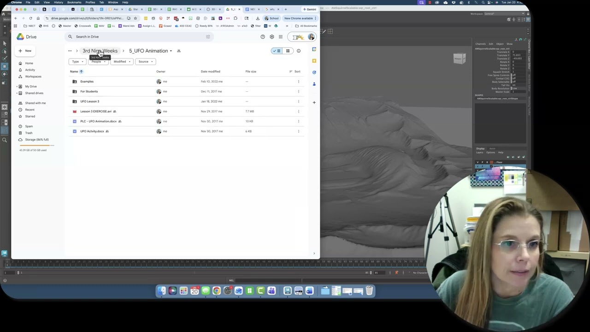
Task: Click the Google Drive logo
Action: [21, 37]
